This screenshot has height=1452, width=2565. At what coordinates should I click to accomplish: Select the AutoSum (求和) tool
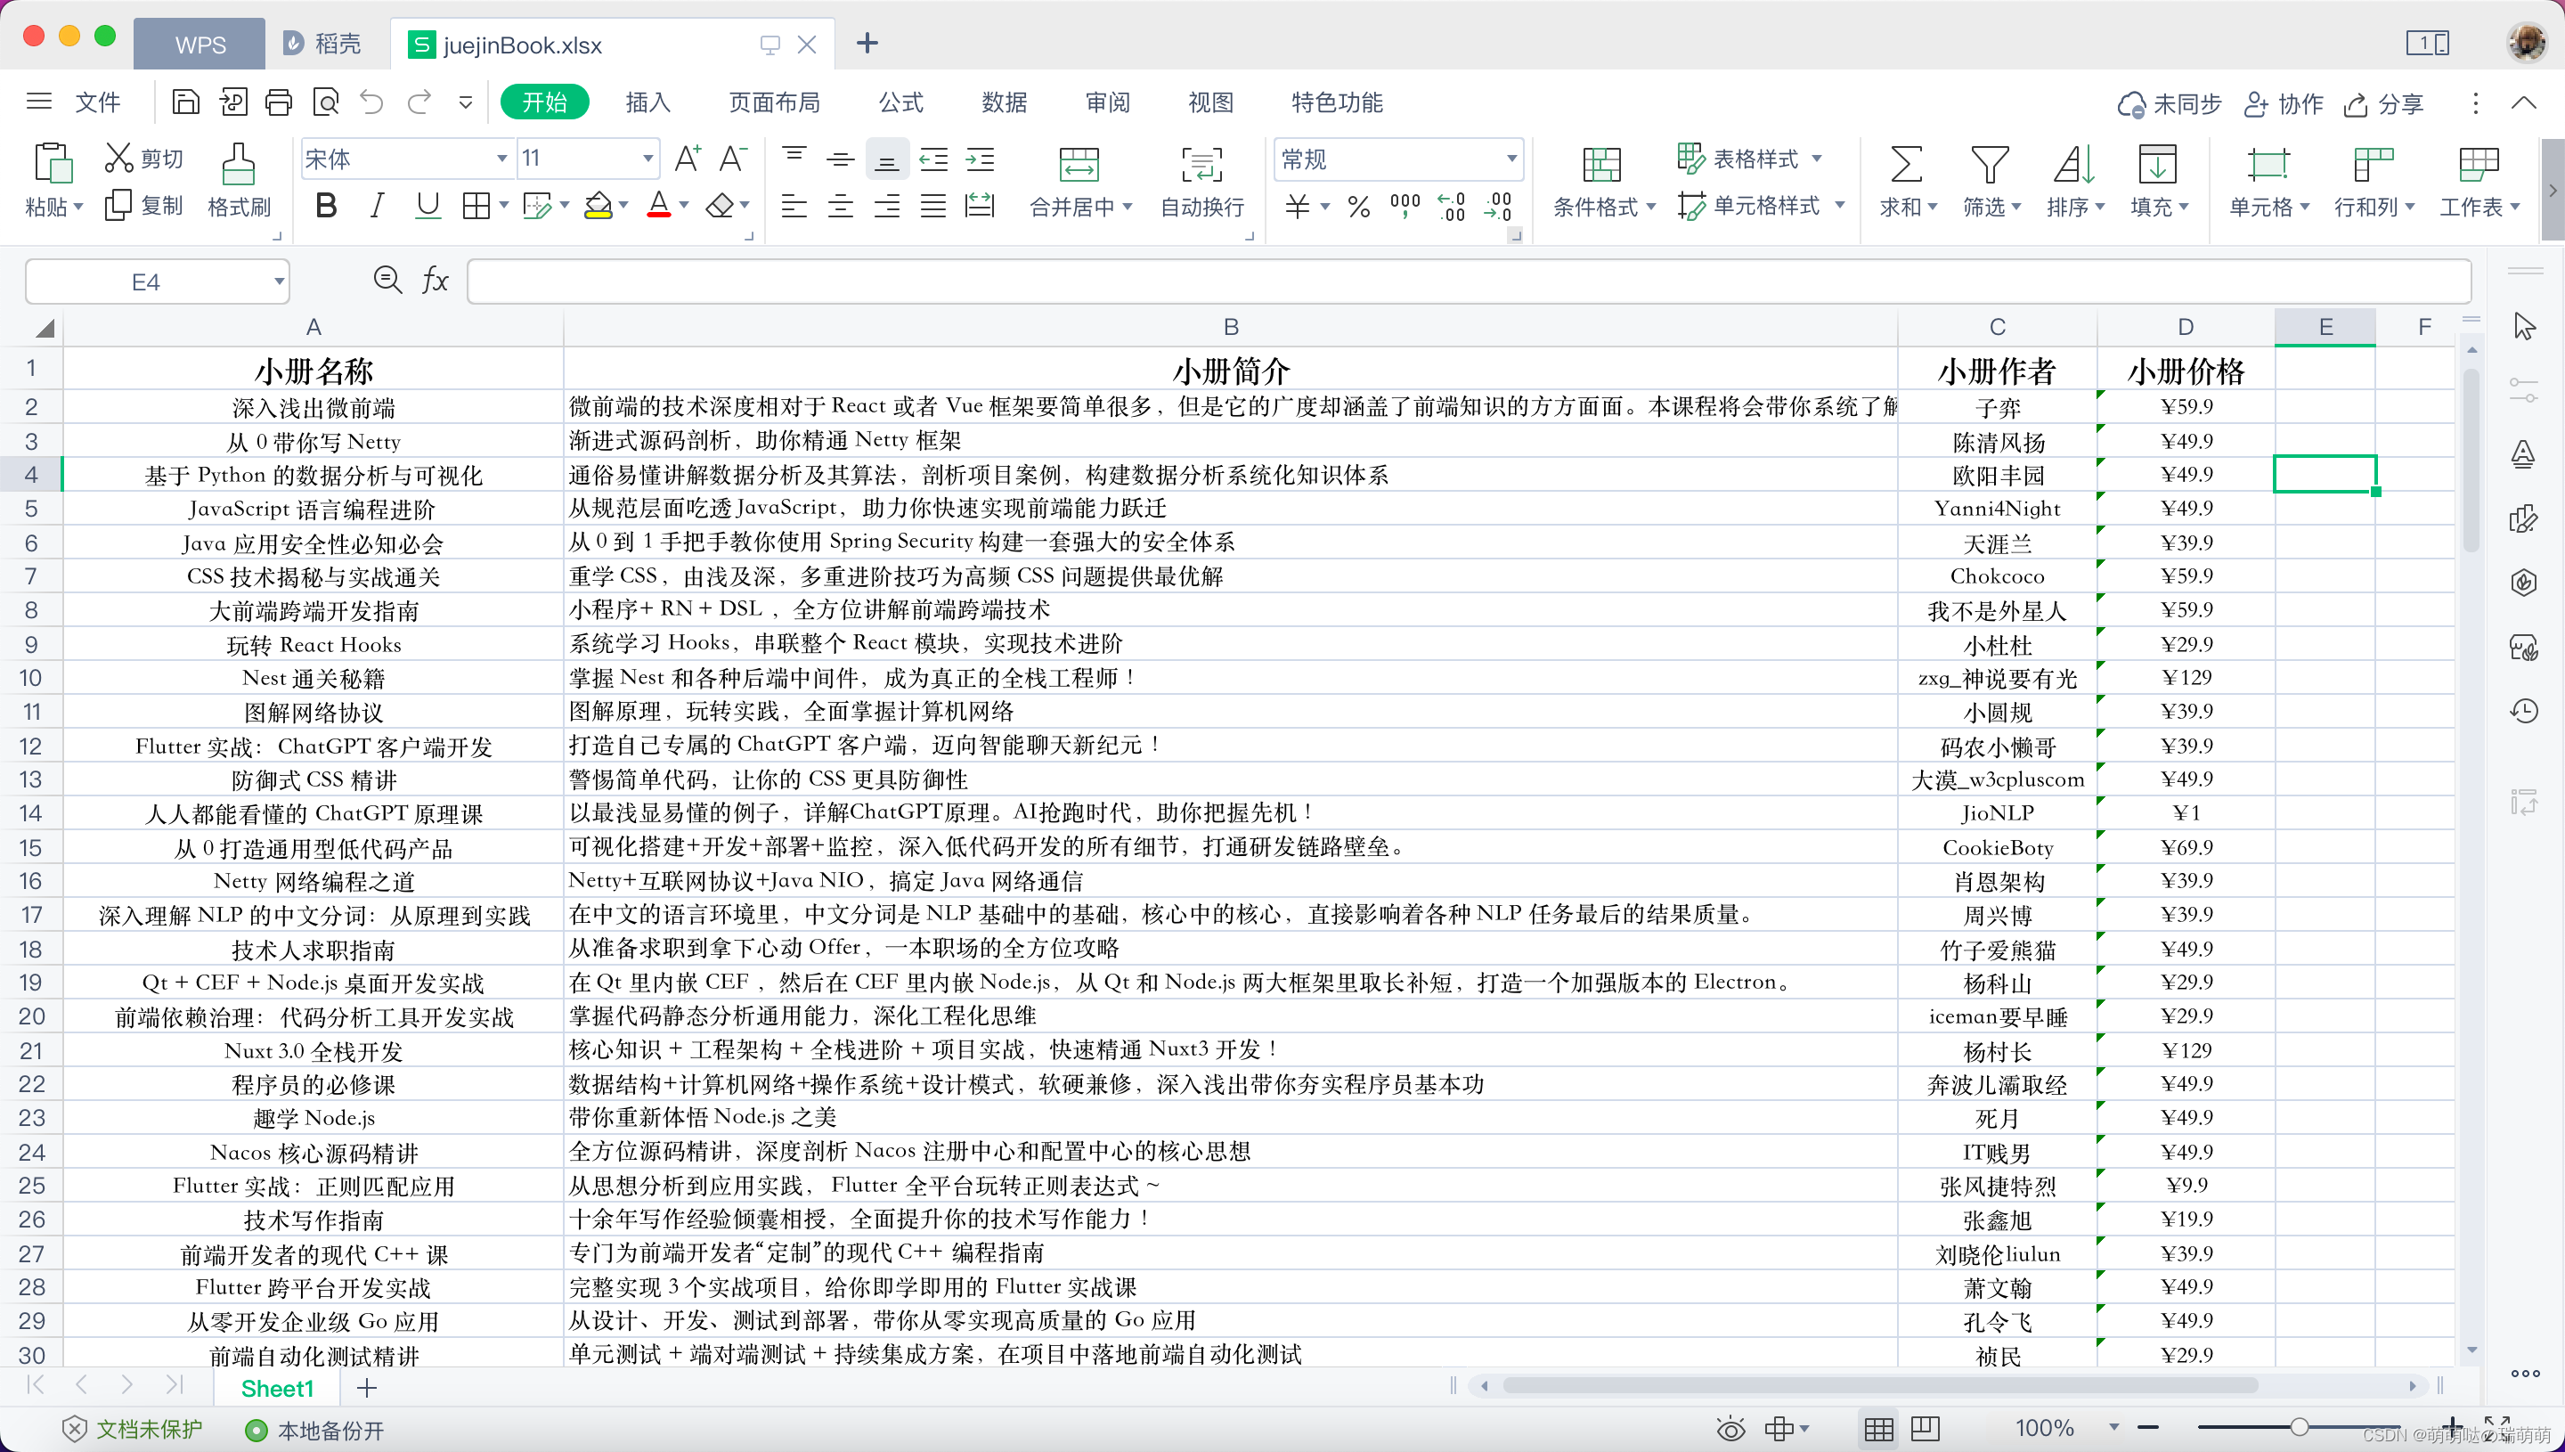[1905, 180]
